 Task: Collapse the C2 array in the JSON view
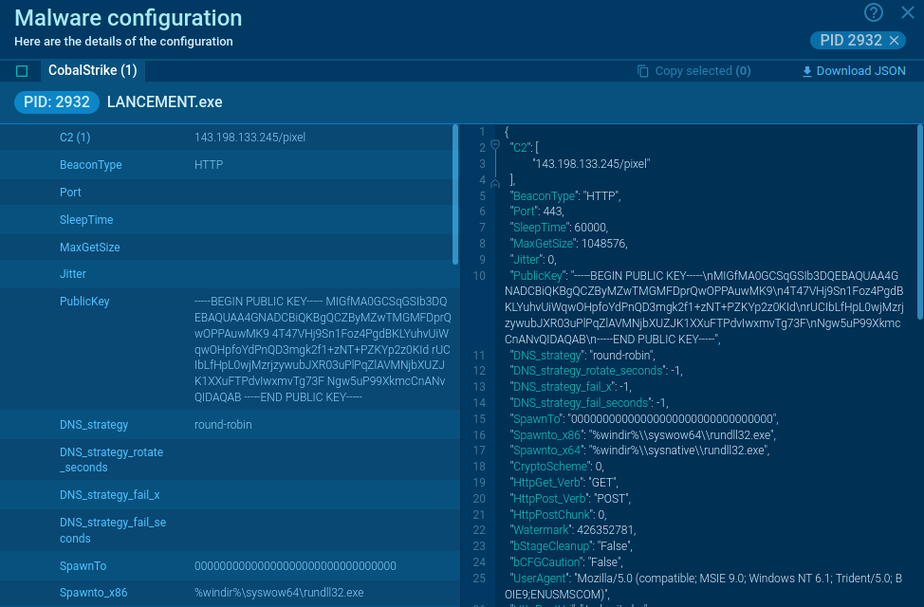coord(495,145)
